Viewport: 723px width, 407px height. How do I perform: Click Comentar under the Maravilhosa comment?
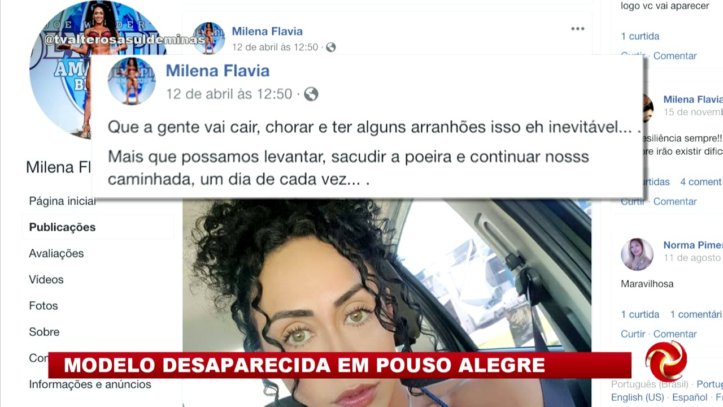(675, 334)
